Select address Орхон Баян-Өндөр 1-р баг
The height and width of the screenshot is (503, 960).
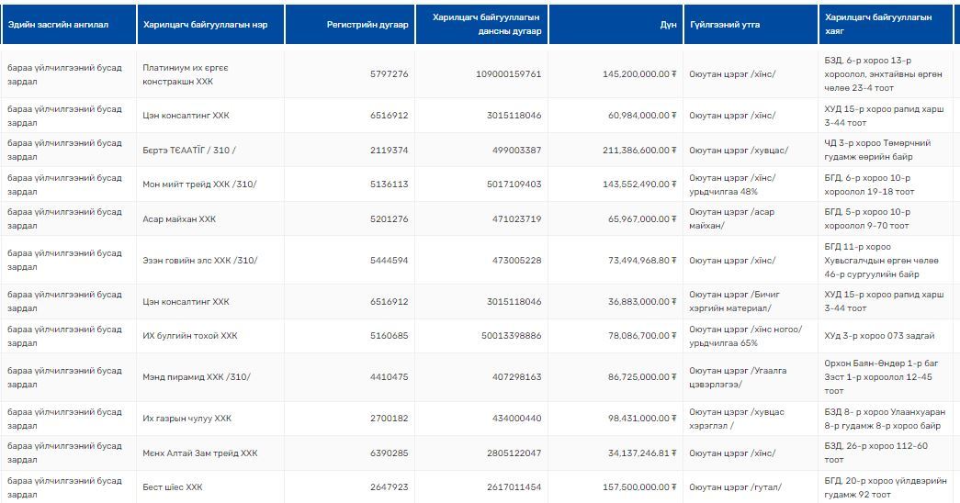tap(881, 377)
